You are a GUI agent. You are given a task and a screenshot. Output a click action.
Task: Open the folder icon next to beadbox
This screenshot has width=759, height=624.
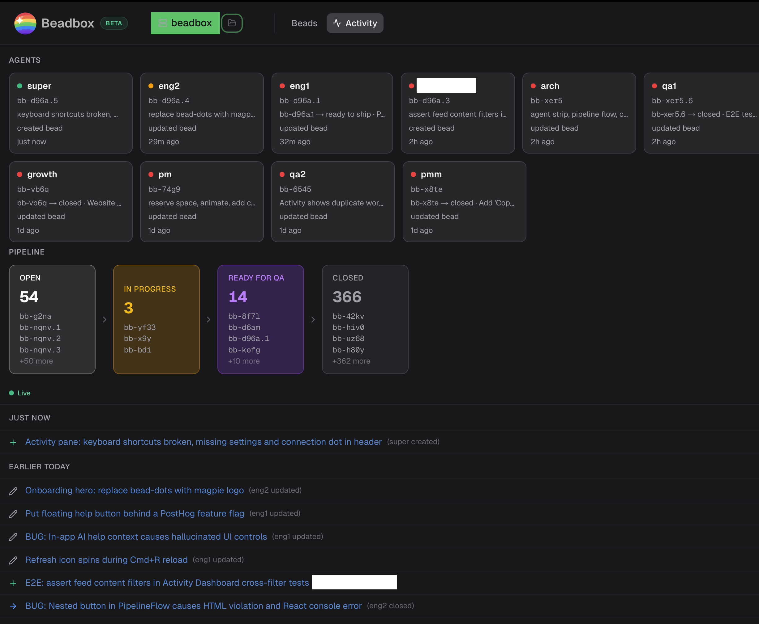[x=232, y=23]
